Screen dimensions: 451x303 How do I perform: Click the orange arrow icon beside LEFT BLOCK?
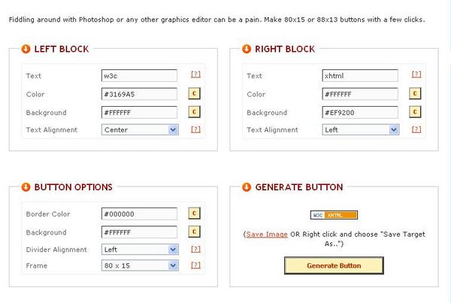click(26, 49)
